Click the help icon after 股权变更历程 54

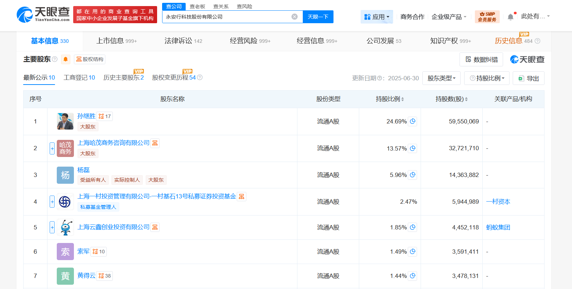point(200,77)
